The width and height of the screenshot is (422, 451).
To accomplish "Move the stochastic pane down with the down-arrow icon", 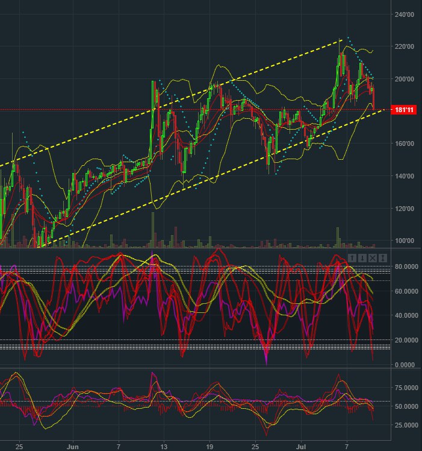I will (x=362, y=258).
